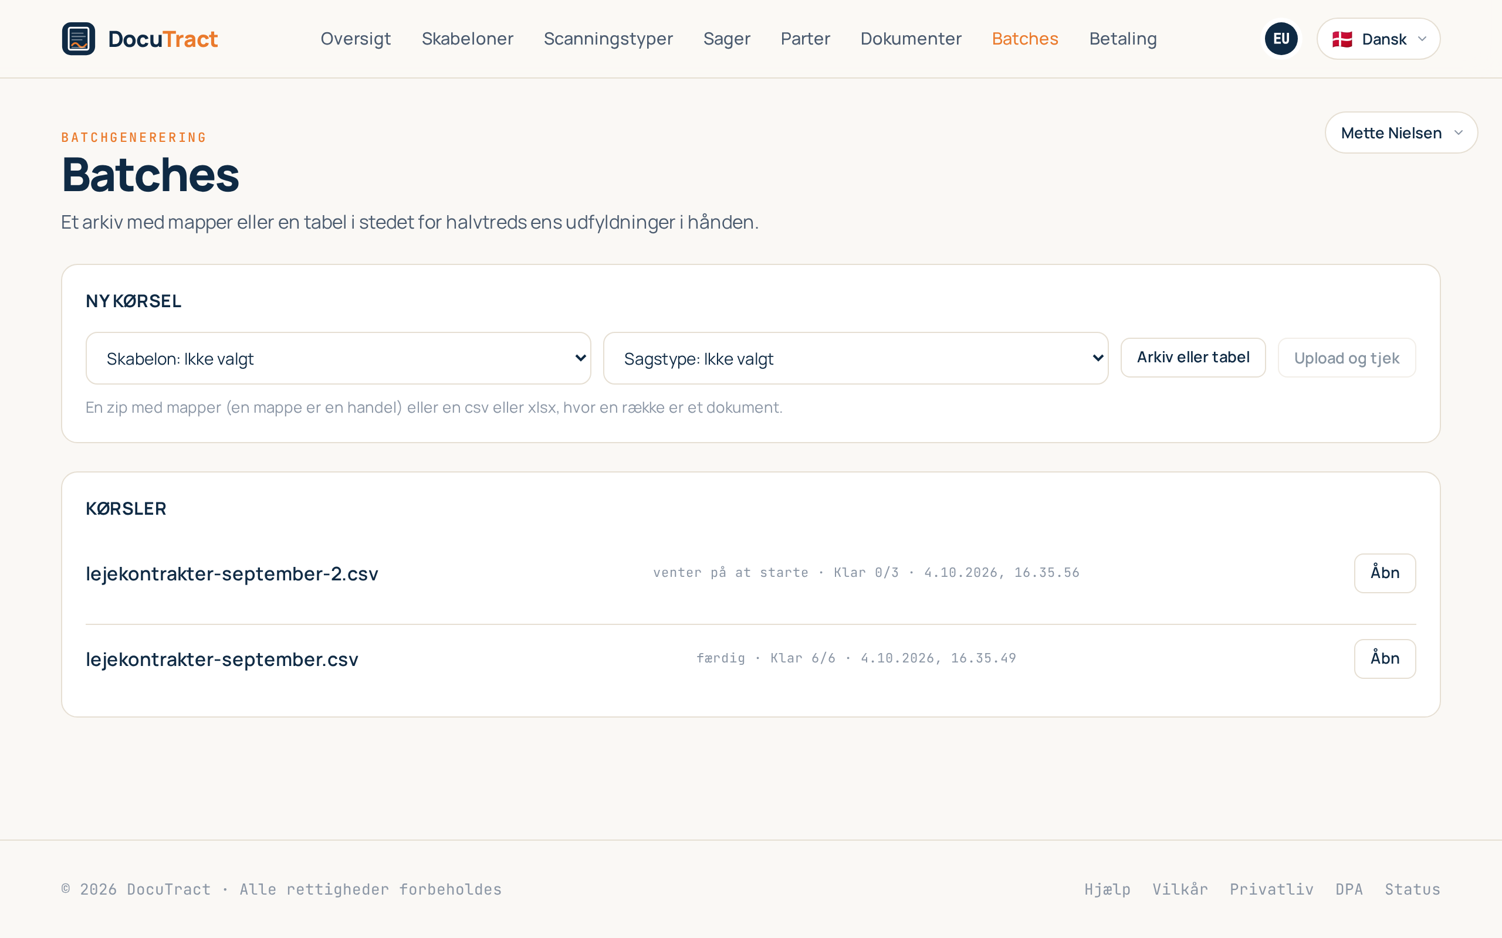This screenshot has height=938, width=1502.
Task: Open the Dansk language dropdown
Action: [1378, 39]
